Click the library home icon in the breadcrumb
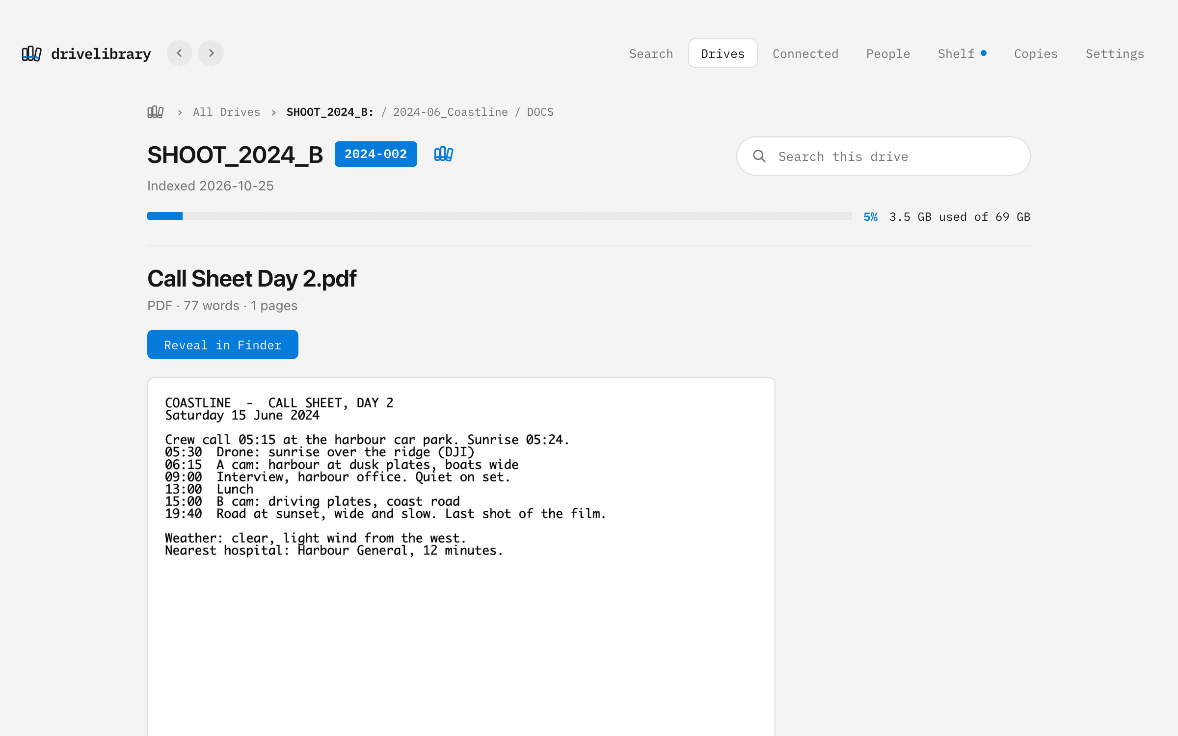This screenshot has height=736, width=1178. tap(156, 112)
